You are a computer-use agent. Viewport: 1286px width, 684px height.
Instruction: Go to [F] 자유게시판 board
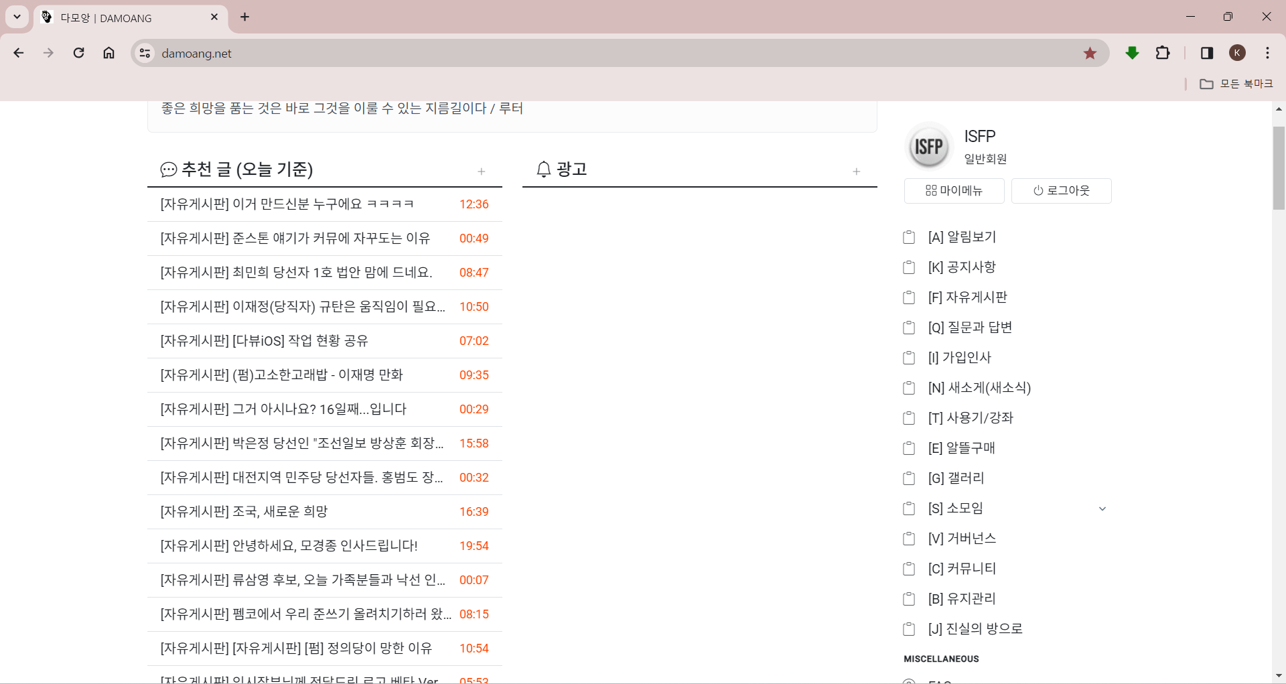tap(968, 297)
